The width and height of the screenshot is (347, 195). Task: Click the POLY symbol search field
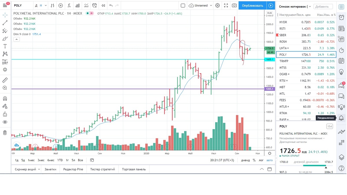click(22, 5)
